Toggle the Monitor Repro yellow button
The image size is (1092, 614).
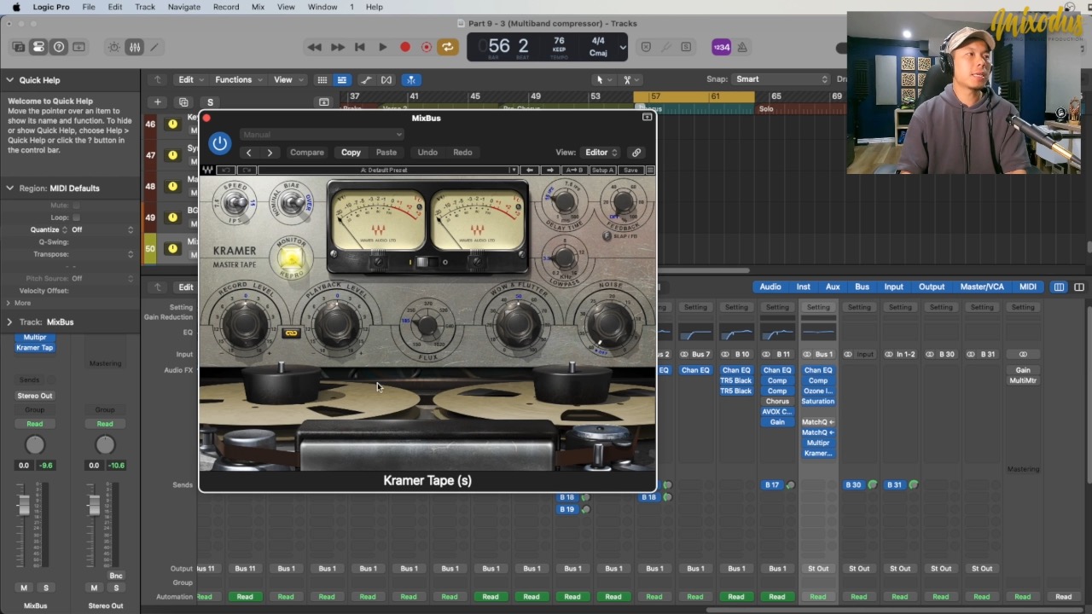pos(290,259)
